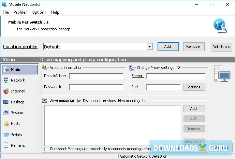Open the Desktop section icon

pyautogui.click(x=6, y=102)
